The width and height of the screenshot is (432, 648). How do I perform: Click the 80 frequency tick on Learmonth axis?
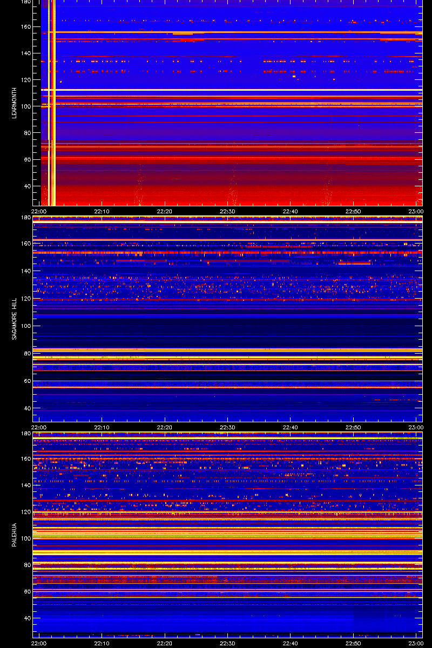[27, 133]
